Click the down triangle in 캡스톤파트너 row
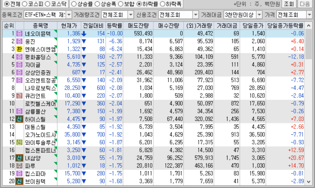 [x=84, y=150]
